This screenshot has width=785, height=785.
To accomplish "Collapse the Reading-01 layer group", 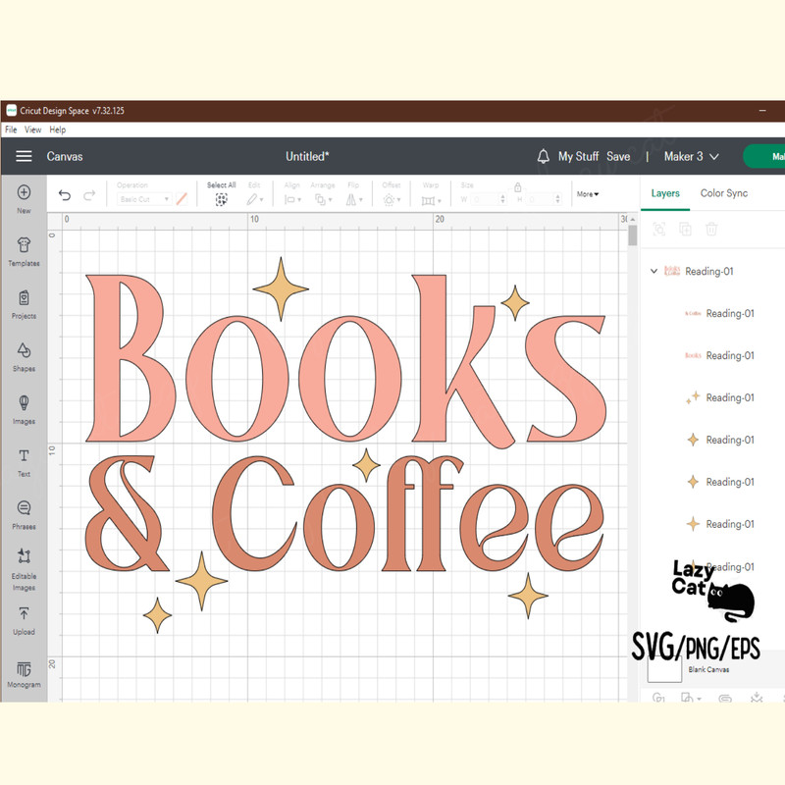I will pyautogui.click(x=654, y=271).
